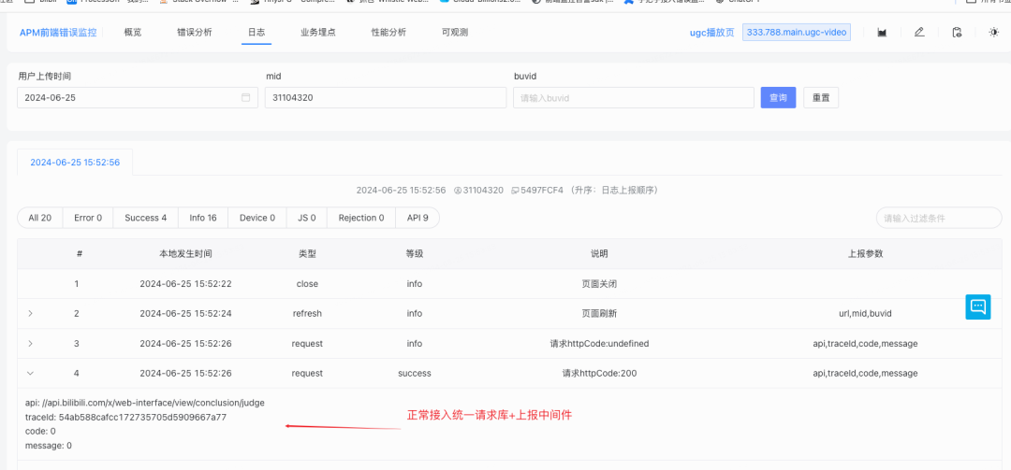Select the Info 16 filter
This screenshot has height=470, width=1011.
[x=203, y=218]
